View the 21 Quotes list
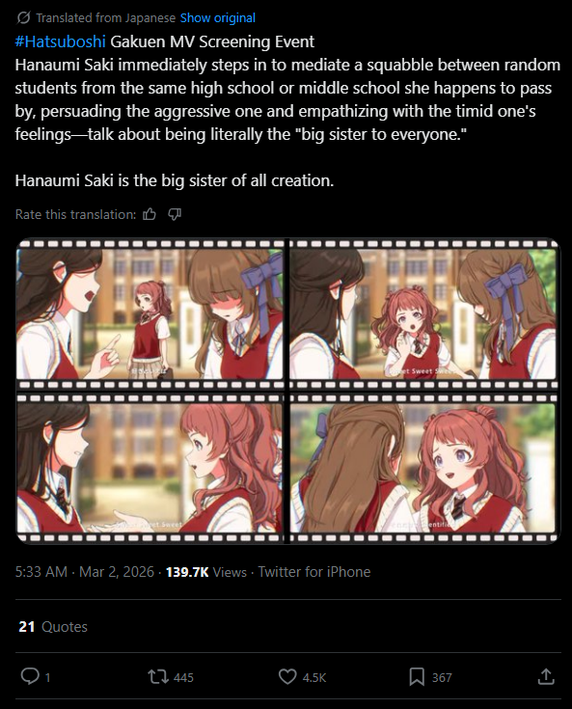 click(53, 626)
